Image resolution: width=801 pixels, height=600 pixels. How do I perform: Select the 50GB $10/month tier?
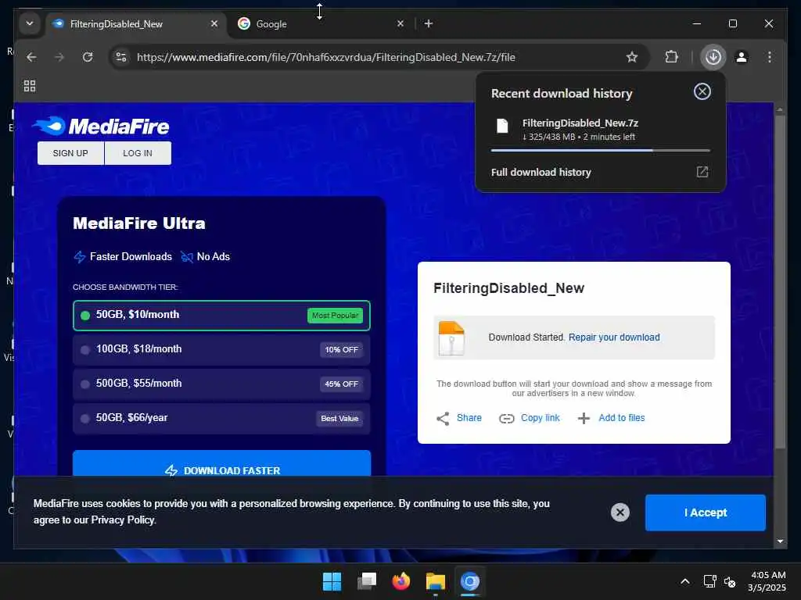tap(221, 316)
